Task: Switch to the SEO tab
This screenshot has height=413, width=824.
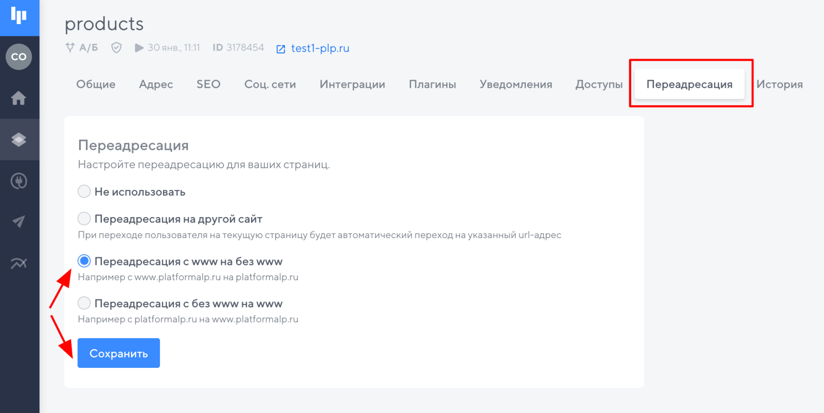Action: coord(208,84)
